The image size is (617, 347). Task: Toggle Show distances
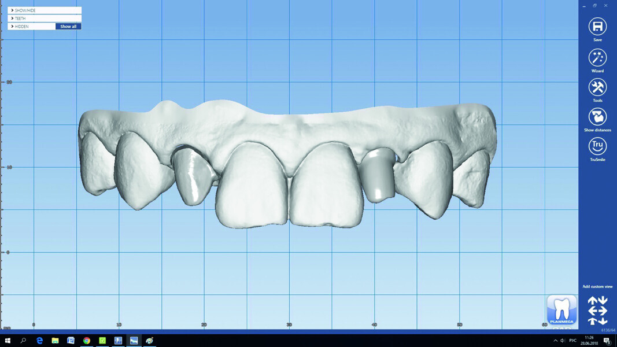click(x=597, y=117)
